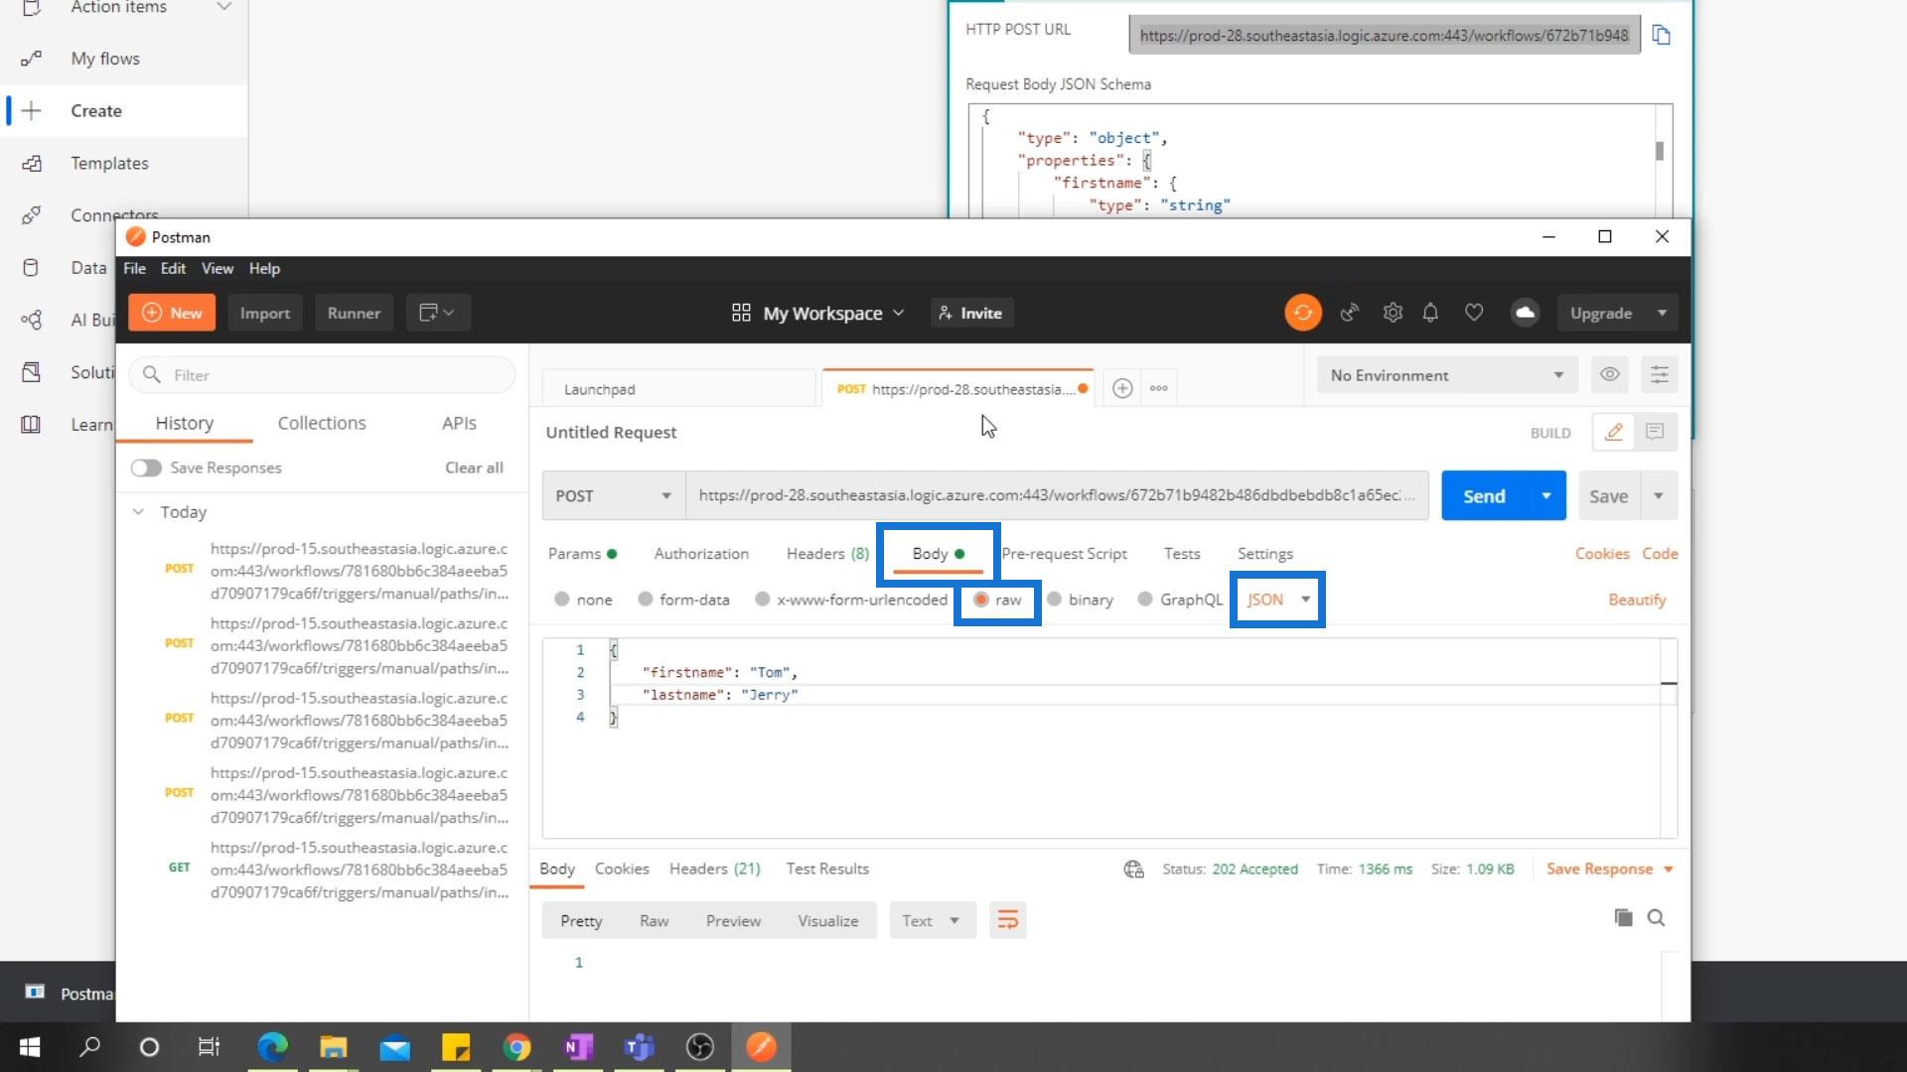Image resolution: width=1907 pixels, height=1072 pixels.
Task: Open the POST method dropdown
Action: pyautogui.click(x=613, y=495)
